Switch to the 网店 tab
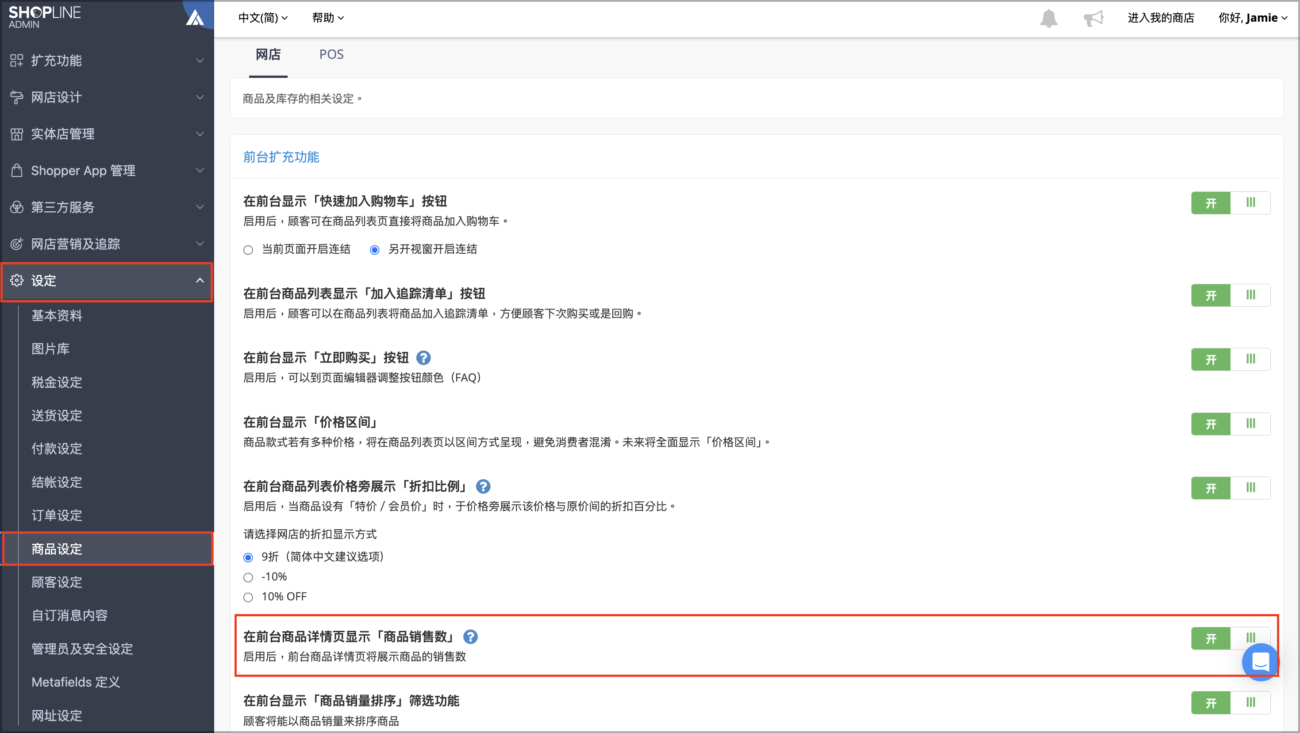1300x733 pixels. click(268, 54)
